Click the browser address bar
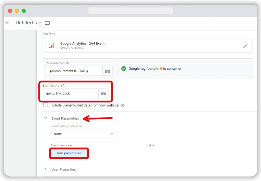Viewport: 261px width, 181px height. [130, 11]
